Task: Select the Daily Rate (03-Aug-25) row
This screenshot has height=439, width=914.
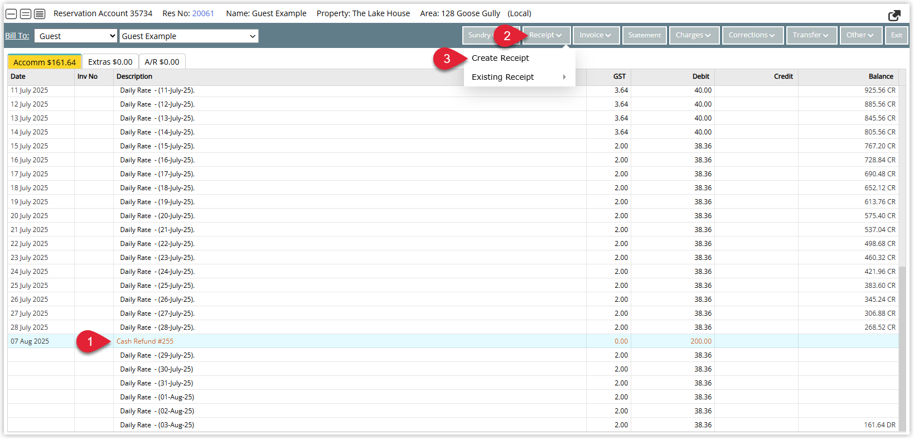Action: (453, 425)
